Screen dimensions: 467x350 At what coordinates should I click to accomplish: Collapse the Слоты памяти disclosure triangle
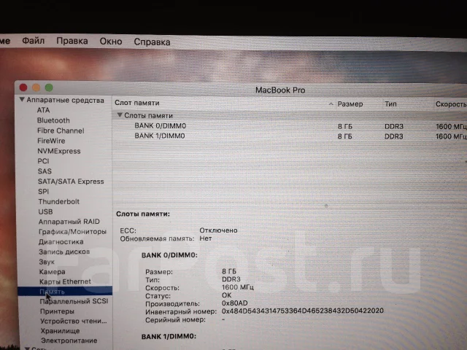tap(120, 115)
